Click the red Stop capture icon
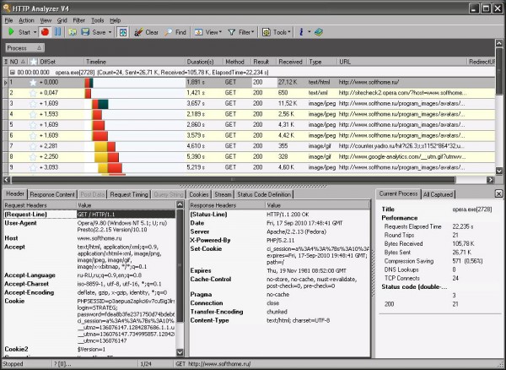The image size is (506, 370). click(x=46, y=32)
